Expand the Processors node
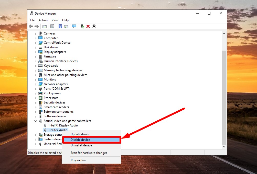This screenshot has height=174, width=257. click(35, 98)
